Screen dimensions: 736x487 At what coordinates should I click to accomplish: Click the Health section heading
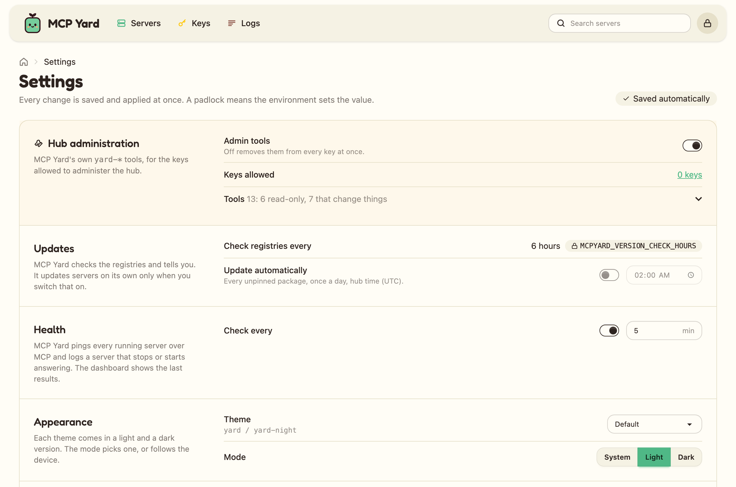point(50,330)
